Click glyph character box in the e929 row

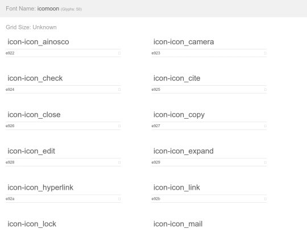[x=265, y=162]
